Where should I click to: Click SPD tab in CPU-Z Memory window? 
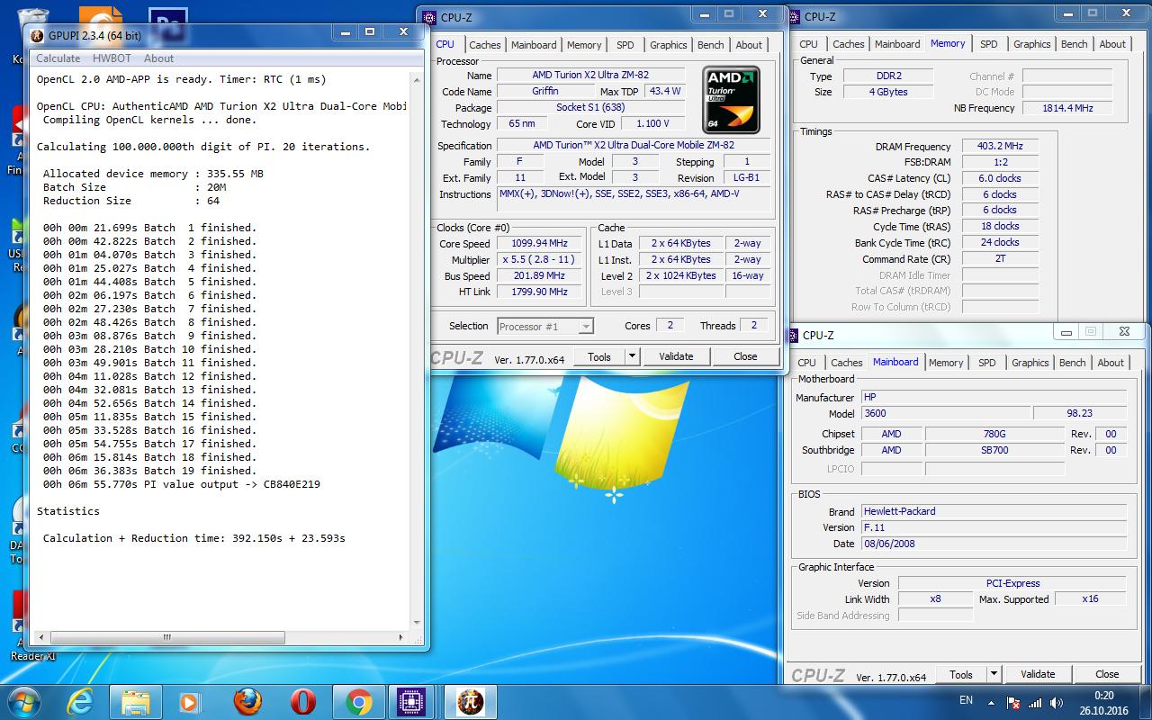coord(988,44)
